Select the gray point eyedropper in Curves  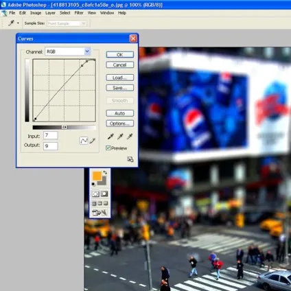click(120, 137)
